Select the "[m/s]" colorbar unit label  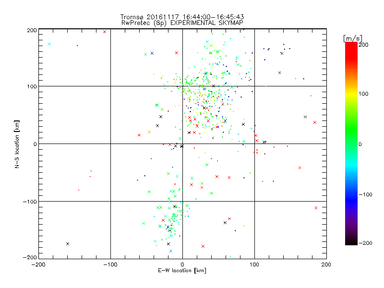(x=353, y=38)
